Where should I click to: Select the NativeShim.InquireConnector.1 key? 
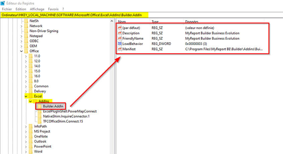coord(66,116)
